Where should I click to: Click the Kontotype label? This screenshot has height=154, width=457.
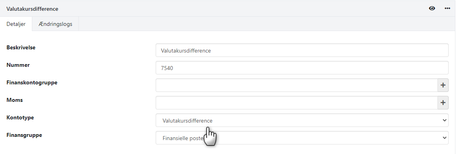point(20,117)
